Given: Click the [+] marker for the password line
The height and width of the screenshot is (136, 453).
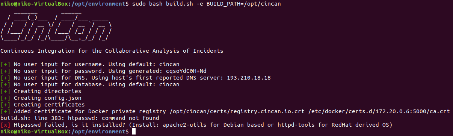Looking at the screenshot, I should tap(5, 71).
